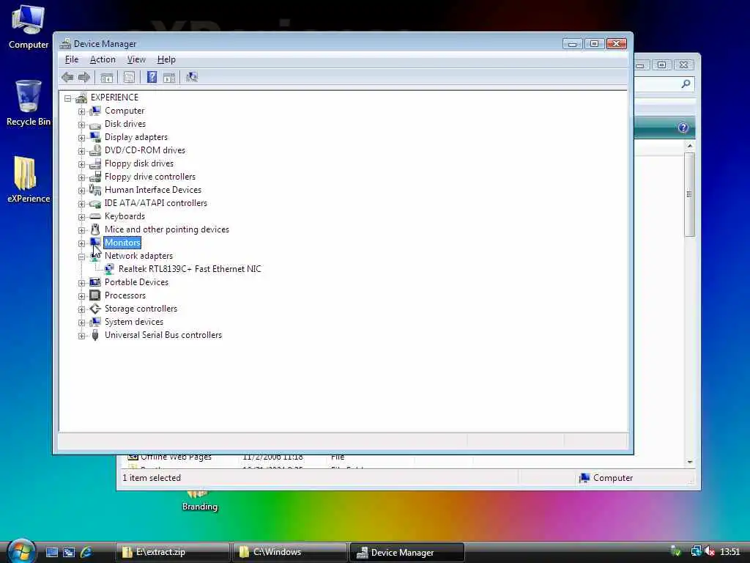Click the Universal Serial Bus controllers icon
Image resolution: width=750 pixels, height=563 pixels.
pos(95,335)
